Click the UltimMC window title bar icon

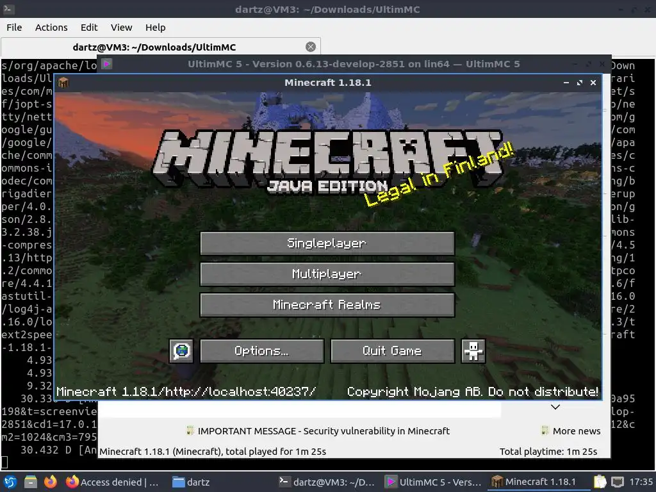[x=107, y=64]
